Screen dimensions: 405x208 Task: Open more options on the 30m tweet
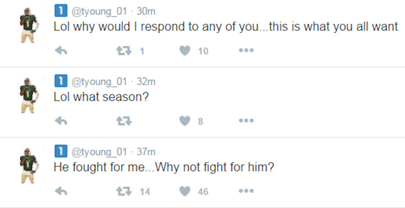pyautogui.click(x=246, y=51)
